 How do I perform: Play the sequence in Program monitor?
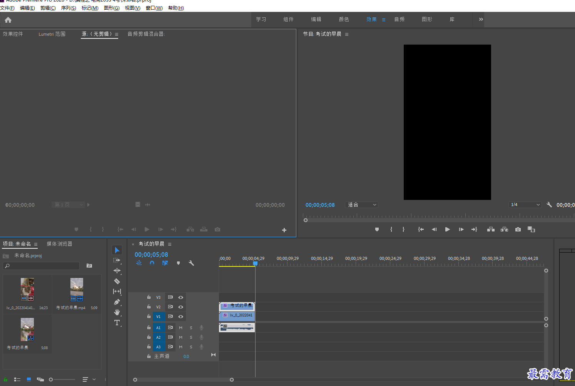[447, 230]
